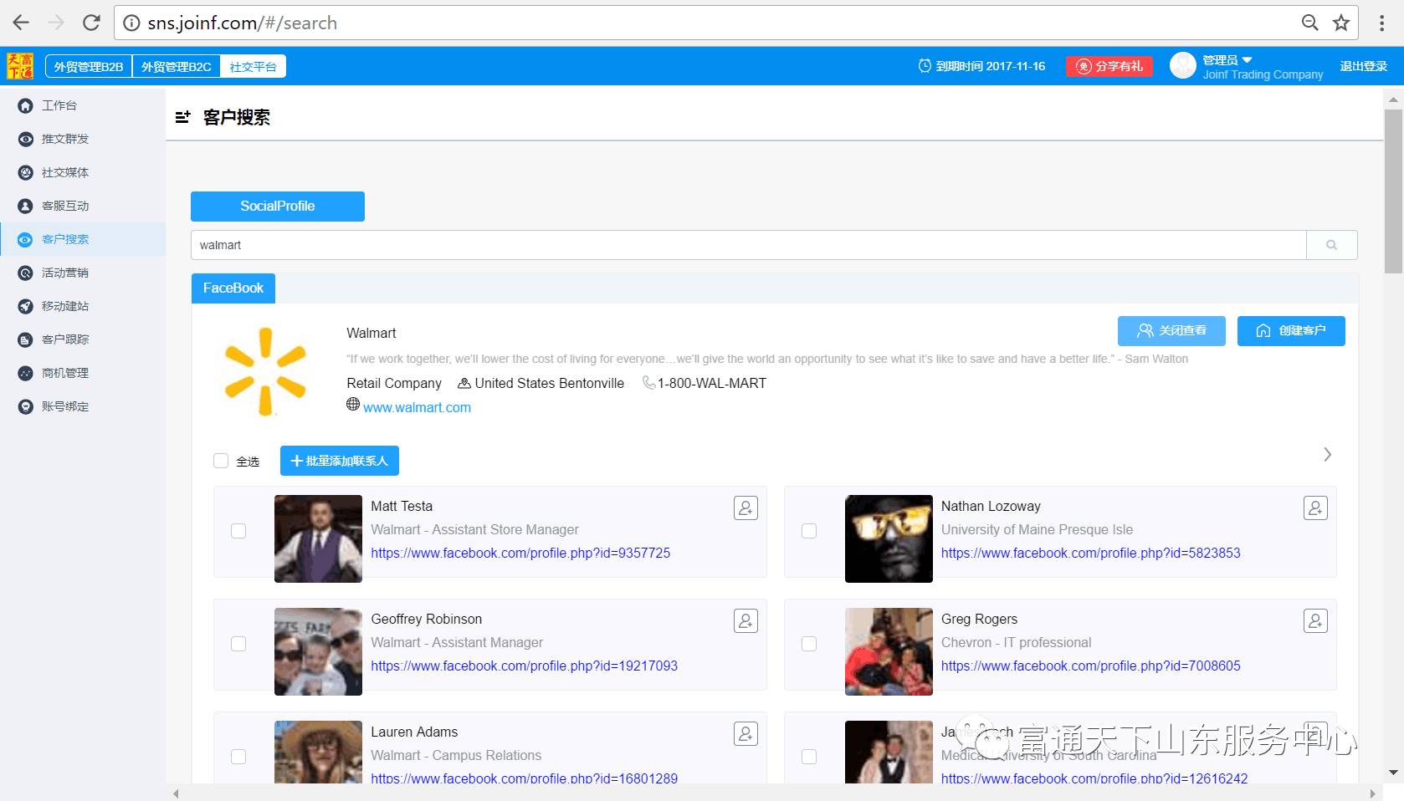The width and height of the screenshot is (1404, 801).
Task: Go back to the previous browser page
Action: (21, 23)
